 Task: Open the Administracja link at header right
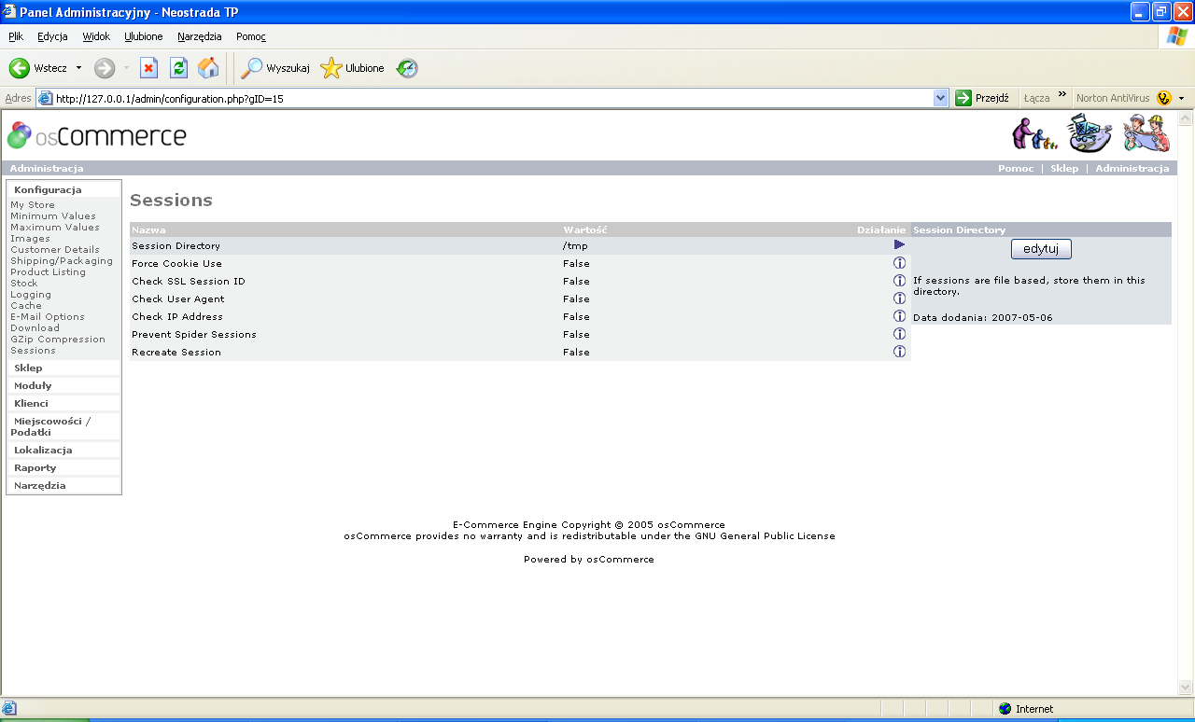tap(1132, 169)
